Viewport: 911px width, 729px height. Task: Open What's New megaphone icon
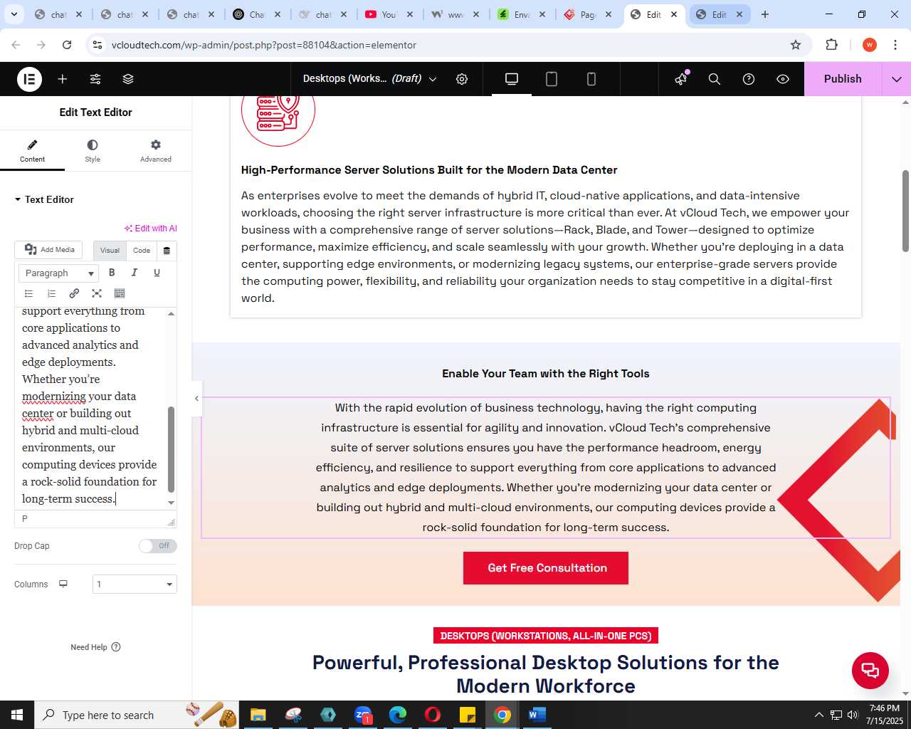[x=681, y=79]
